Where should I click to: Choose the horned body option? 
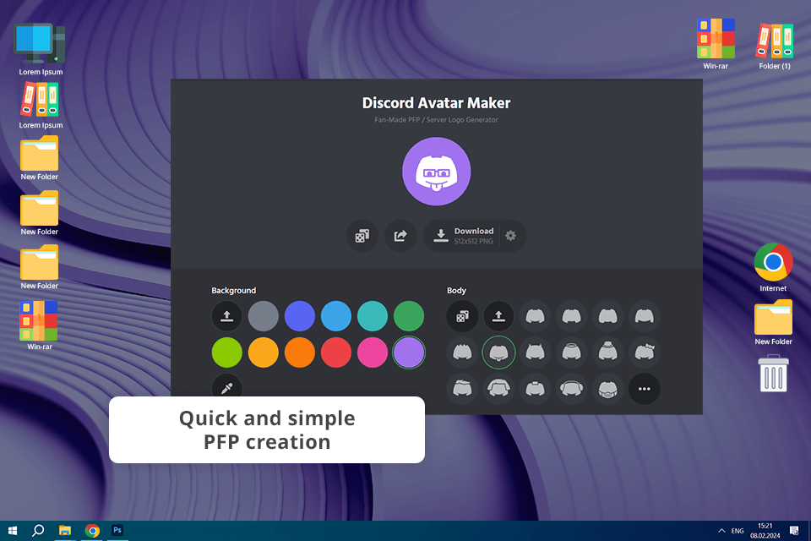pos(536,352)
